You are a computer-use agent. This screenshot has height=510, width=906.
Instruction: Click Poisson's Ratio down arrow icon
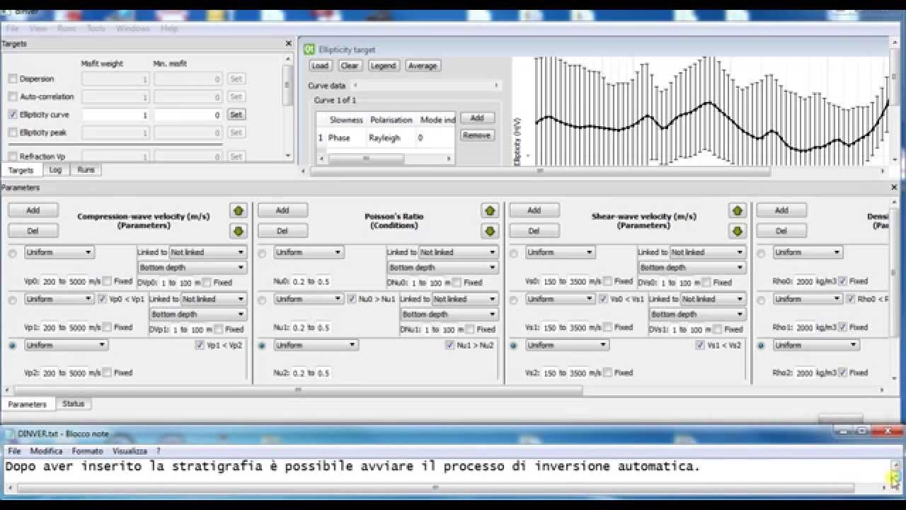(x=489, y=231)
